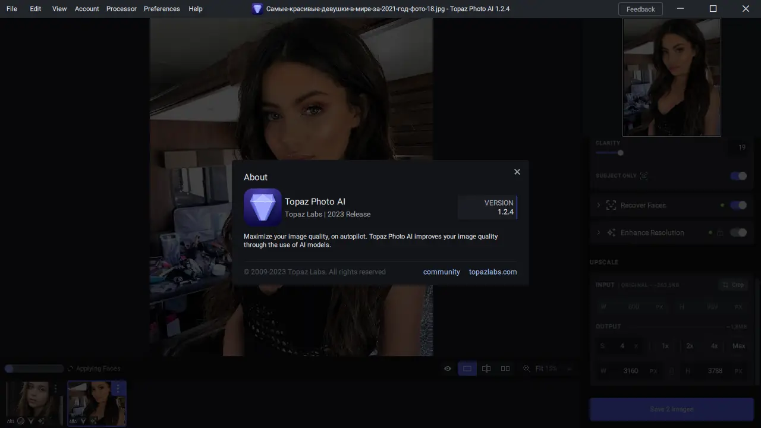
Task: Open the Help menu
Action: coord(196,9)
